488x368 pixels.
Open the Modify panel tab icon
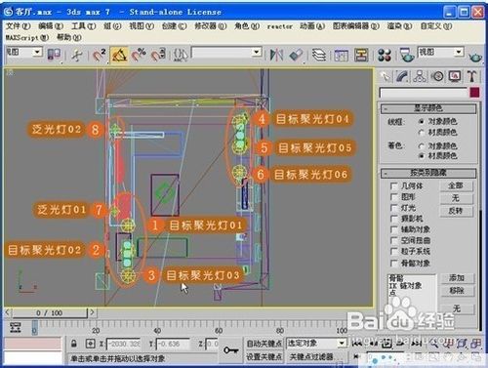[x=403, y=77]
